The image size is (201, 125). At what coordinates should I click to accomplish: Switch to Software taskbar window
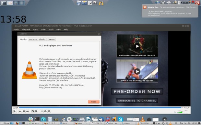pos(35,123)
